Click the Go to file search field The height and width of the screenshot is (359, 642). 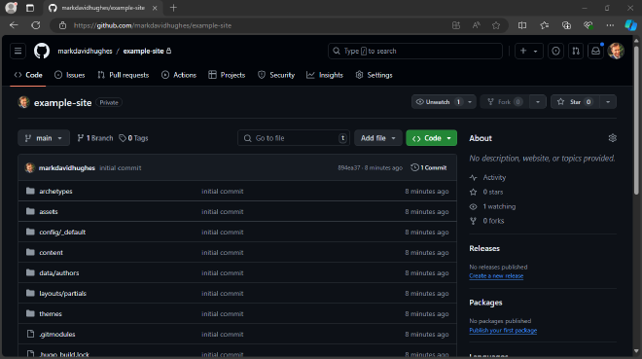point(294,138)
